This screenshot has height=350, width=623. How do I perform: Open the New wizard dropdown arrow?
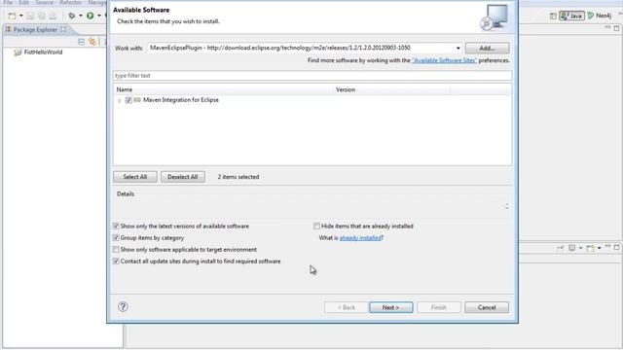click(x=21, y=16)
